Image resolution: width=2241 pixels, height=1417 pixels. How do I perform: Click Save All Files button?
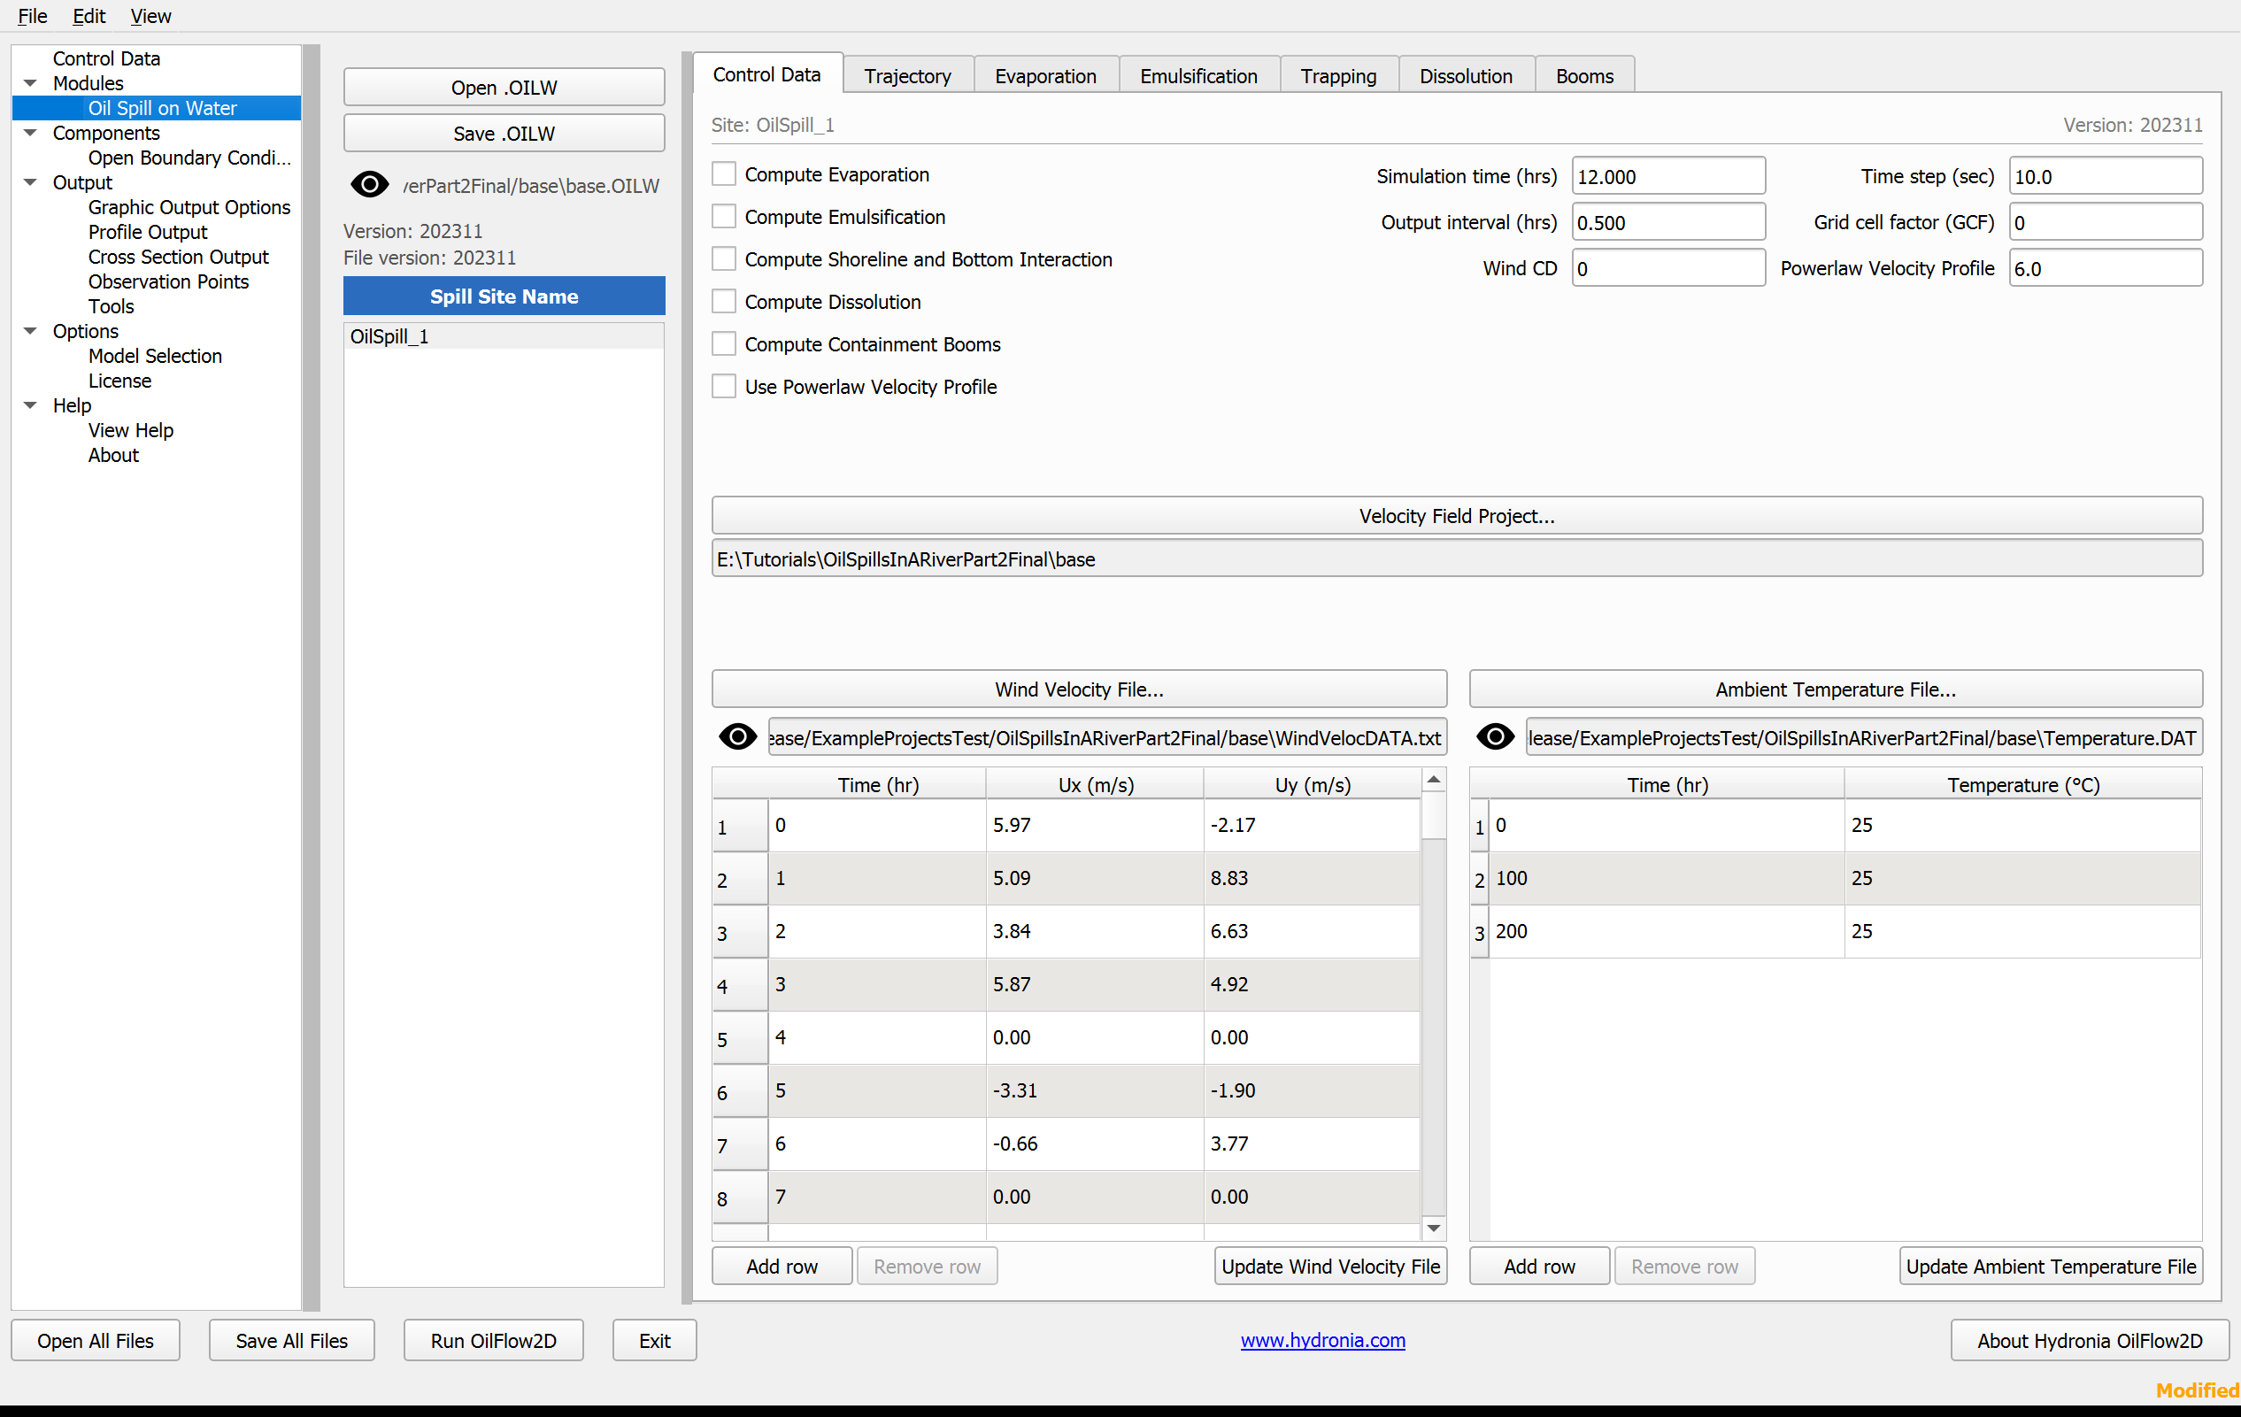point(291,1340)
